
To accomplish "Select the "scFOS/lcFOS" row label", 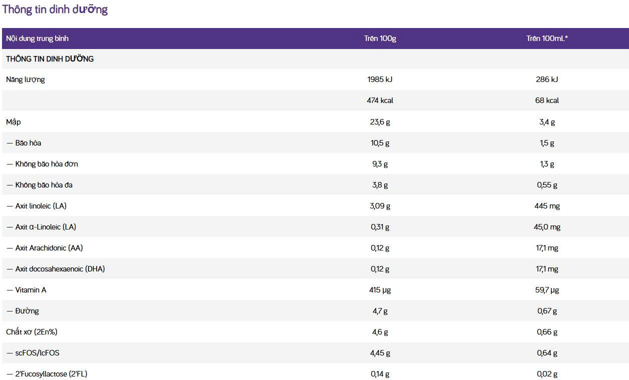I will click(x=37, y=353).
